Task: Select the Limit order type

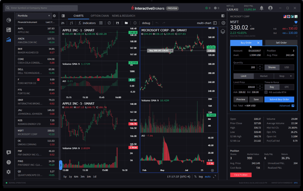Action: click(243, 76)
